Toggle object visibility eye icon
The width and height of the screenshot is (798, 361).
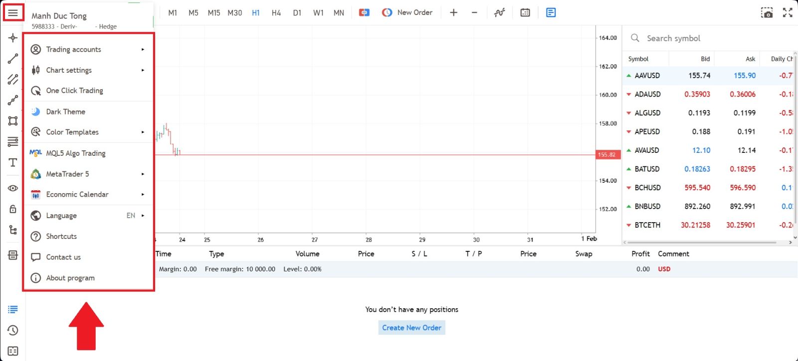[13, 188]
